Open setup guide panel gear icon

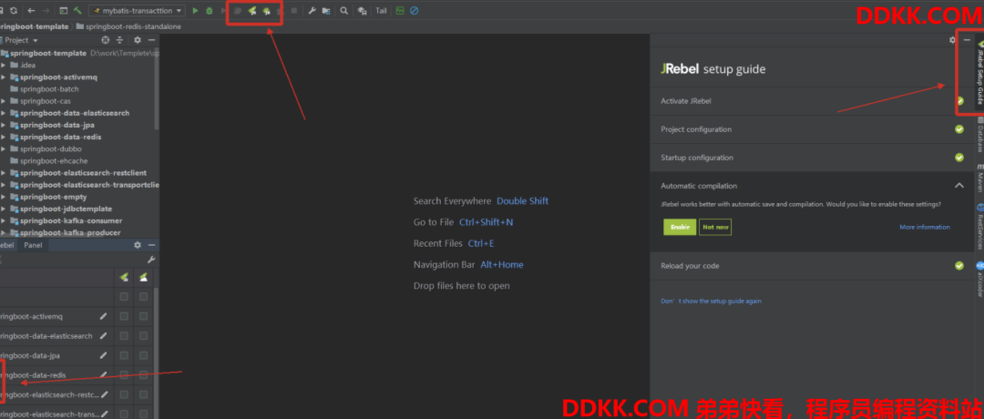(x=953, y=40)
